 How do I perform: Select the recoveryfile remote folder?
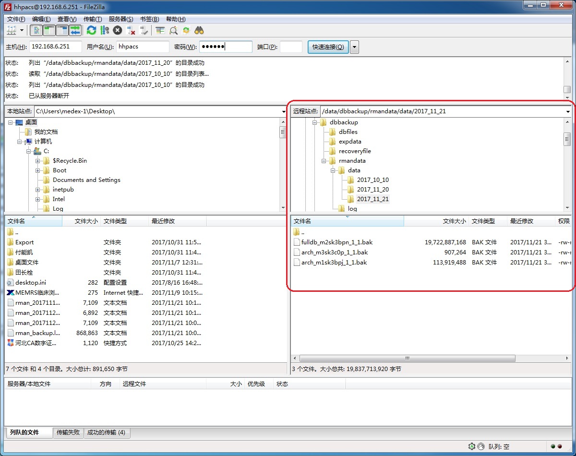point(355,151)
